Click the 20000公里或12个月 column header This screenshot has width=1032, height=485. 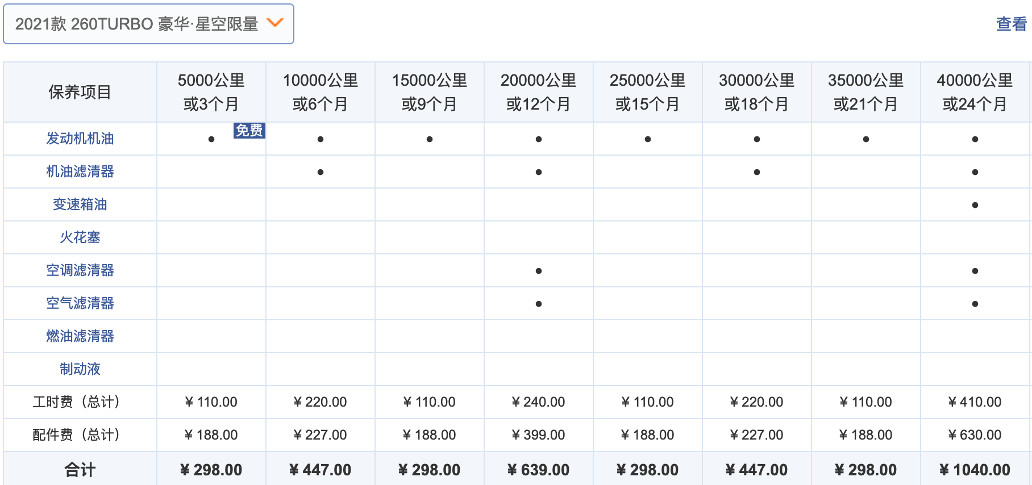tap(539, 92)
